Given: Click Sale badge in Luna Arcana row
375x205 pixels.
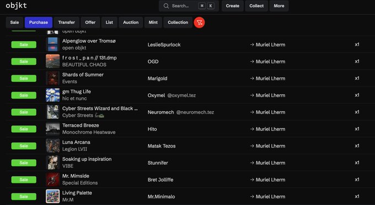Looking at the screenshot, I should (x=24, y=146).
